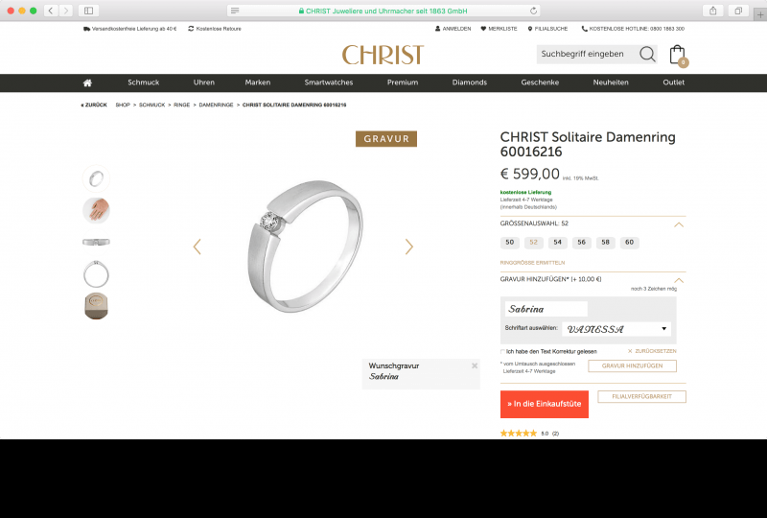Close the Wunschgravur preview box
Screen dimensions: 767x518
tap(474, 365)
